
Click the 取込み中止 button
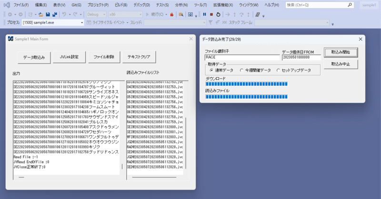(x=341, y=64)
